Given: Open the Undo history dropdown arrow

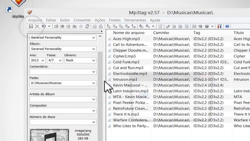Looking at the screenshot, I should coord(49,26).
